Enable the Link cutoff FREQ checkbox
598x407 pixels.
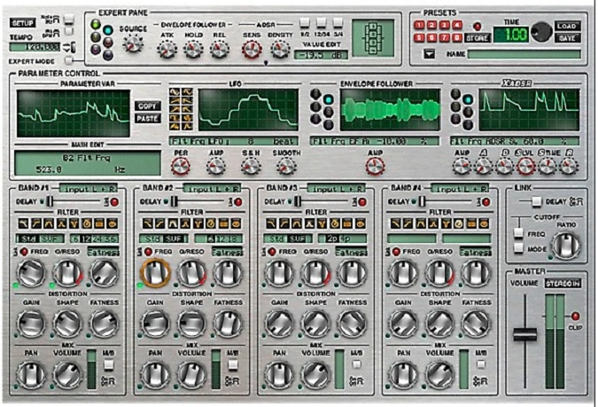tap(518, 233)
